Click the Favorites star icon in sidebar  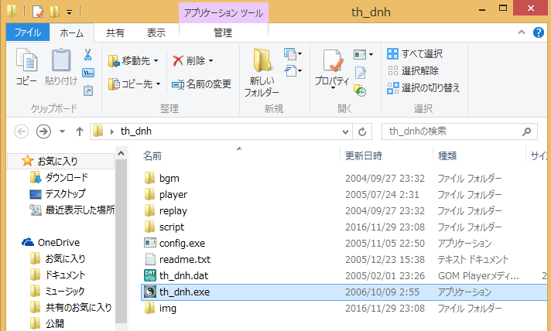tap(27, 161)
